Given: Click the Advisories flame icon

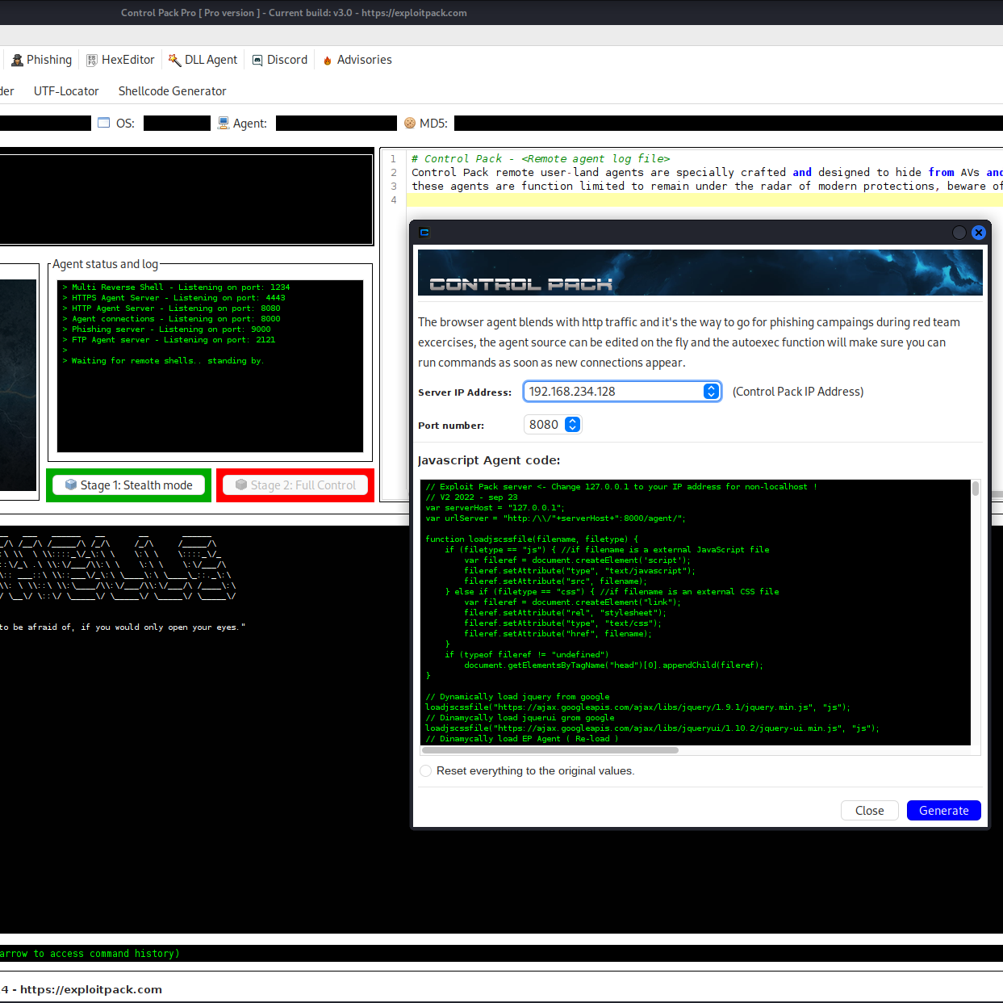Looking at the screenshot, I should 328,61.
